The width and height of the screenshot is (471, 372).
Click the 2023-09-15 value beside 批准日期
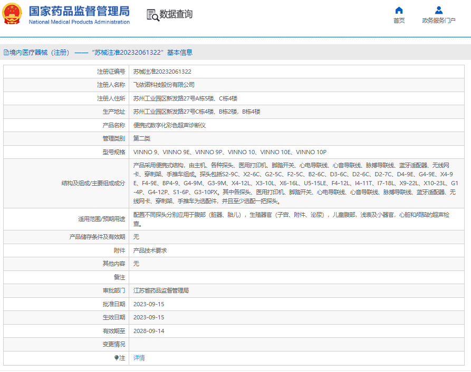click(x=149, y=304)
